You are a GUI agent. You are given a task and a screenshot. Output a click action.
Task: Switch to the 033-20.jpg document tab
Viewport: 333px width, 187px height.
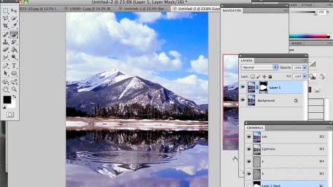(x=40, y=9)
